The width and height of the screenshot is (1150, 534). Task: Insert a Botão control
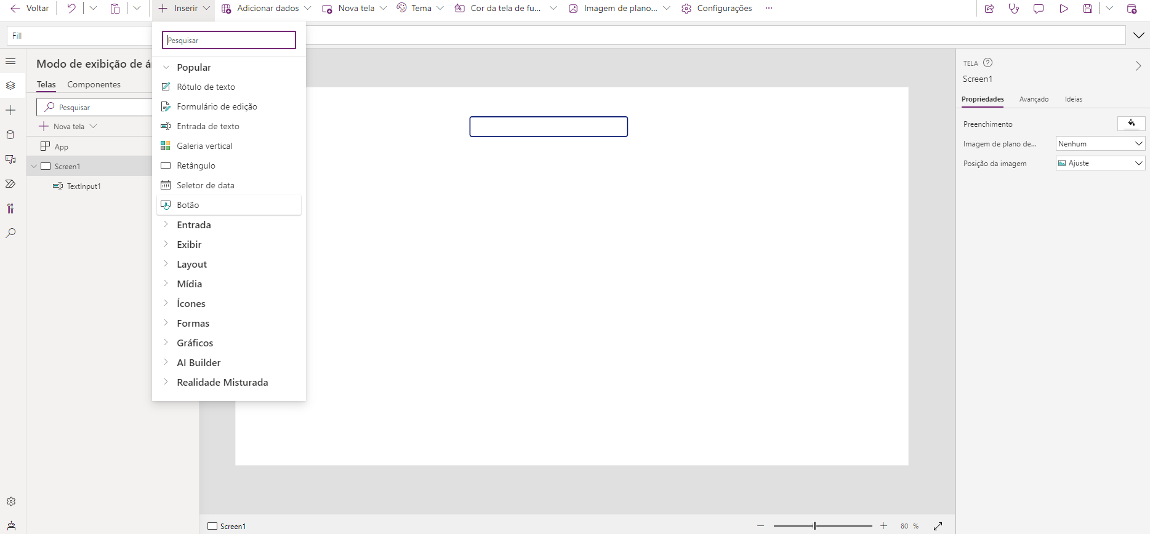coord(229,205)
